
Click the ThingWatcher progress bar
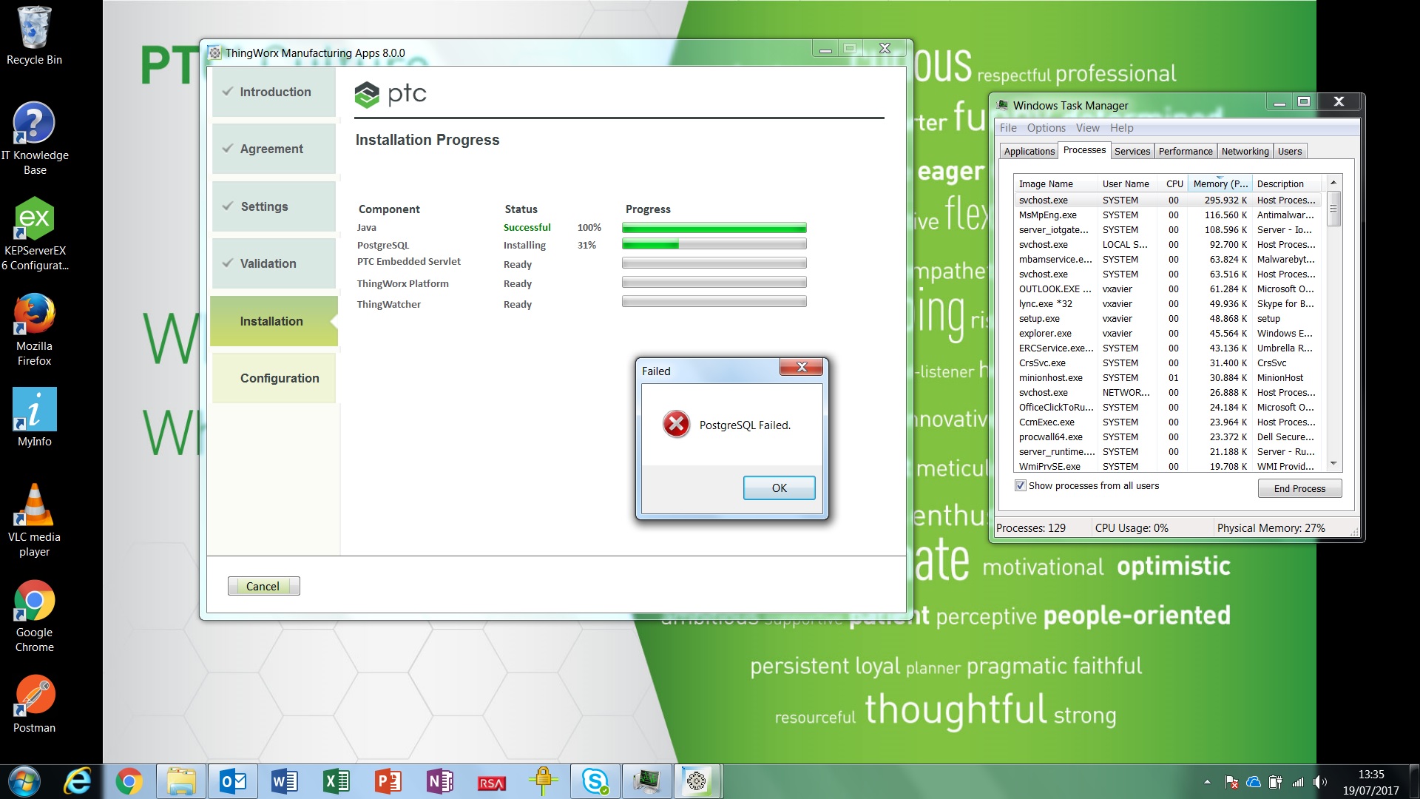(714, 301)
